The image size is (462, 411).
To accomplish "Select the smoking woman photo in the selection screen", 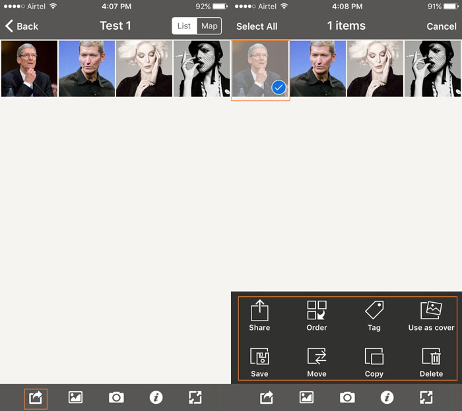I will pyautogui.click(x=433, y=69).
